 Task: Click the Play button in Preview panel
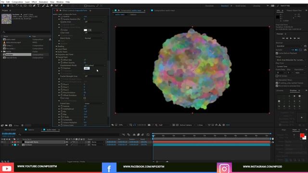[x=291, y=38]
